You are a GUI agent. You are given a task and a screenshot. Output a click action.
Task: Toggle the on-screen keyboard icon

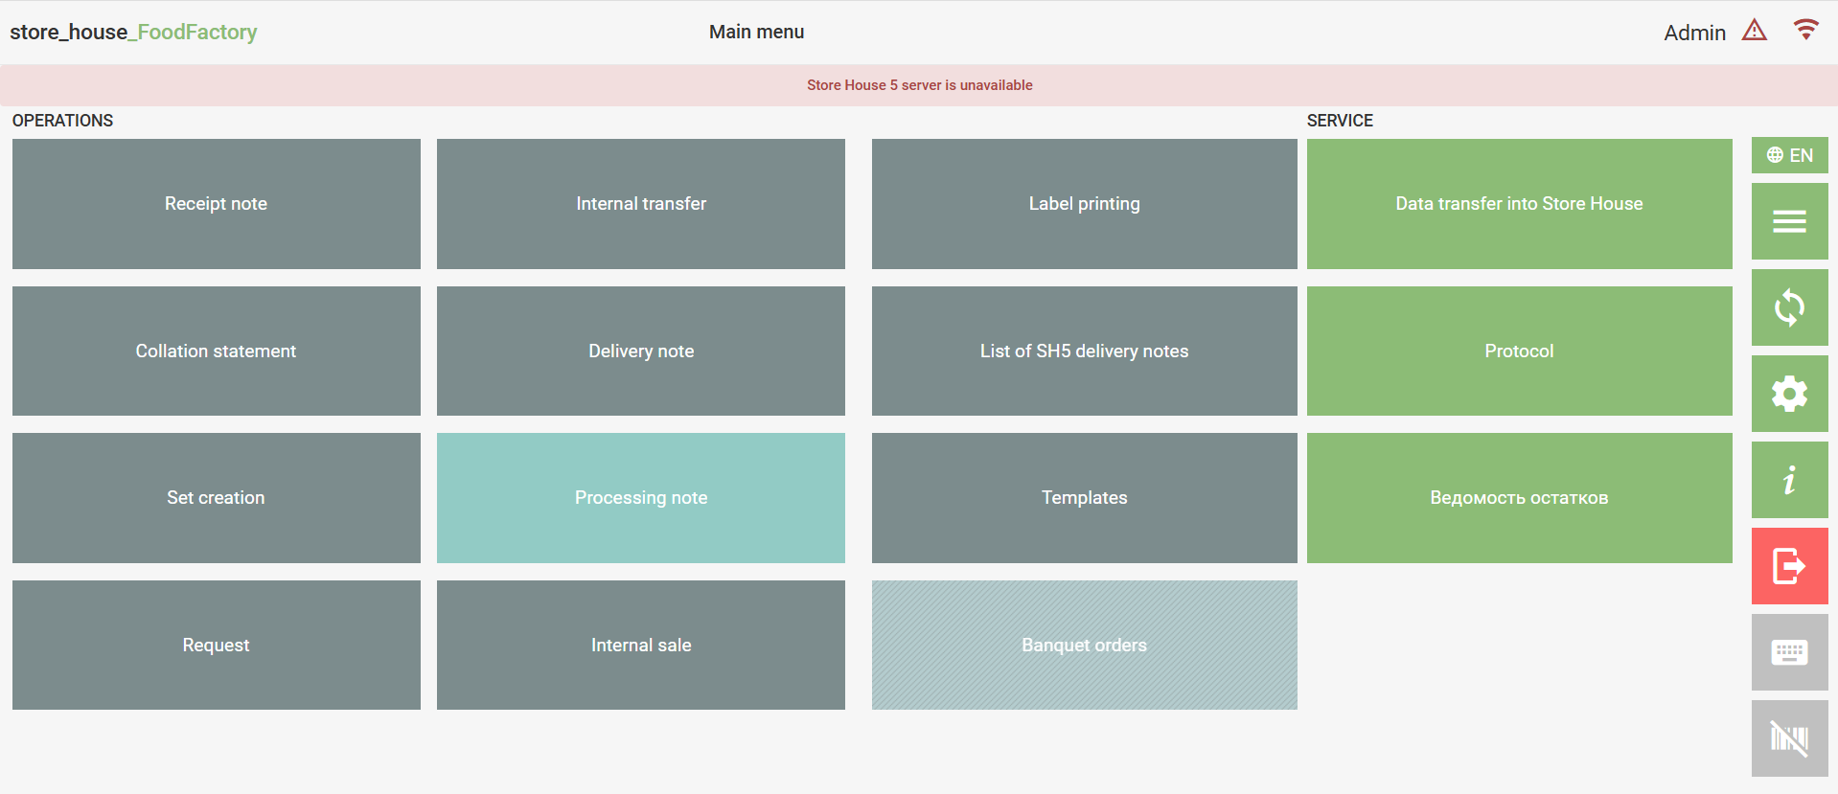(x=1789, y=652)
